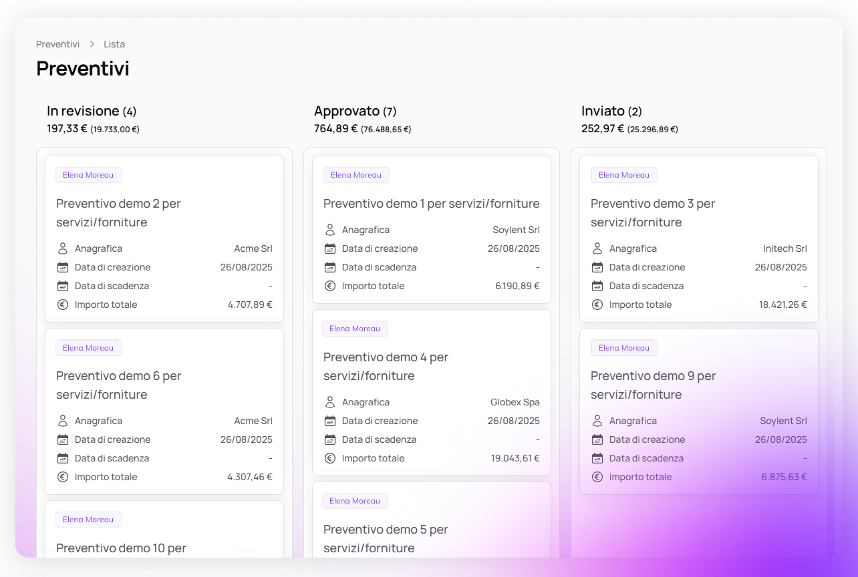This screenshot has width=858, height=577.
Task: Click the breadcrumb chevron separator
Action: (92, 44)
